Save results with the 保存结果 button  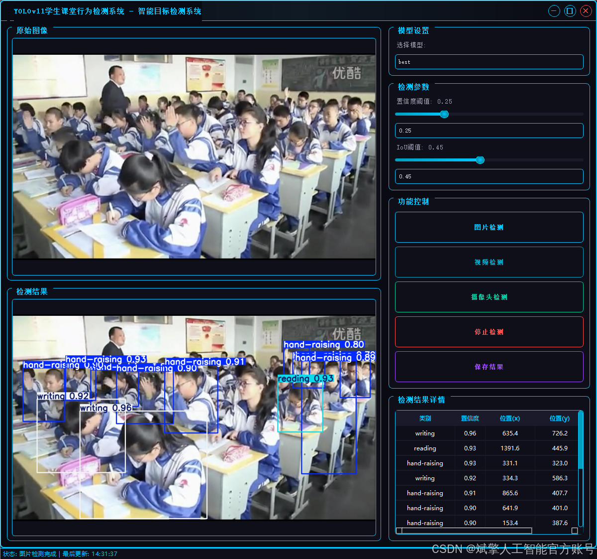tap(489, 366)
